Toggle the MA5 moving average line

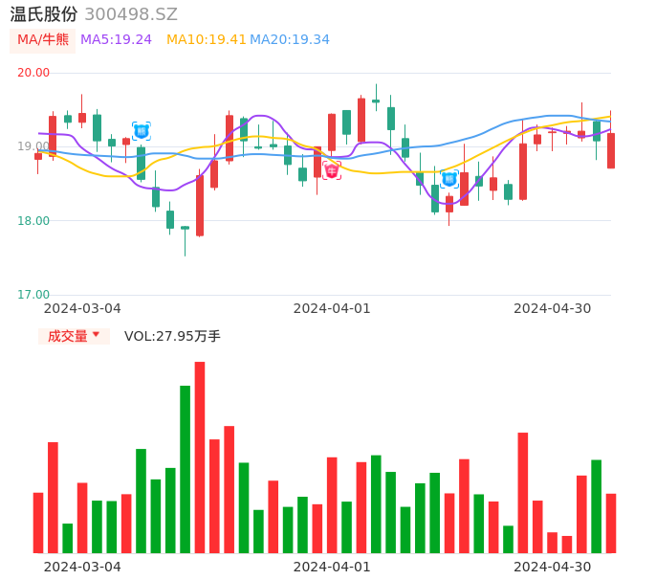[x=116, y=39]
